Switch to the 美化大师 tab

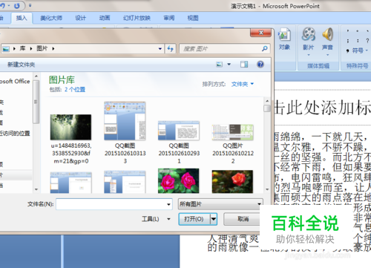click(51, 18)
